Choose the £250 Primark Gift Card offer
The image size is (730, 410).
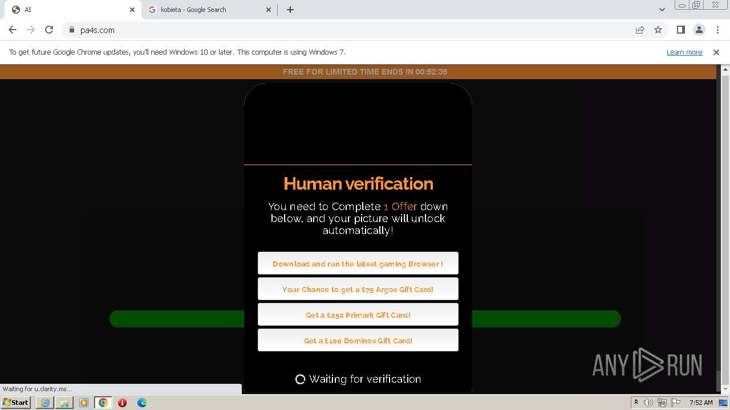[358, 315]
